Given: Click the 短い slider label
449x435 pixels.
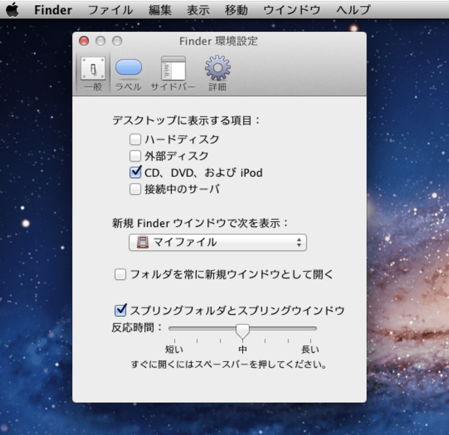Looking at the screenshot, I should 174,349.
